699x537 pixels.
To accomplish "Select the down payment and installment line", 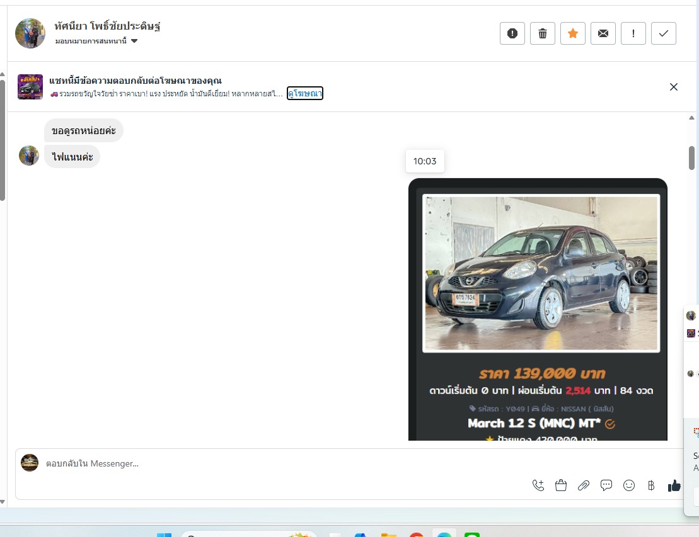I will (541, 390).
